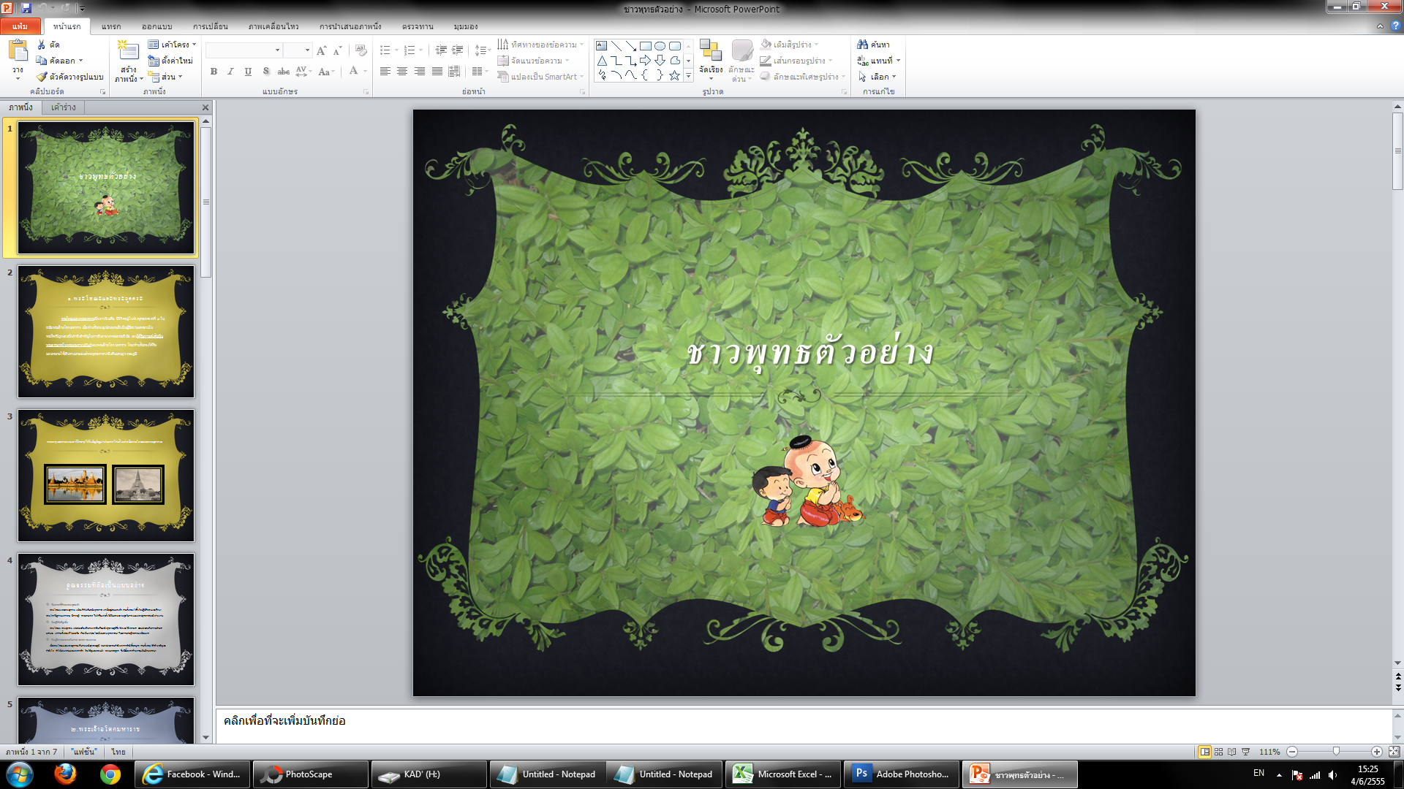Toggle Underline formatting

248,72
